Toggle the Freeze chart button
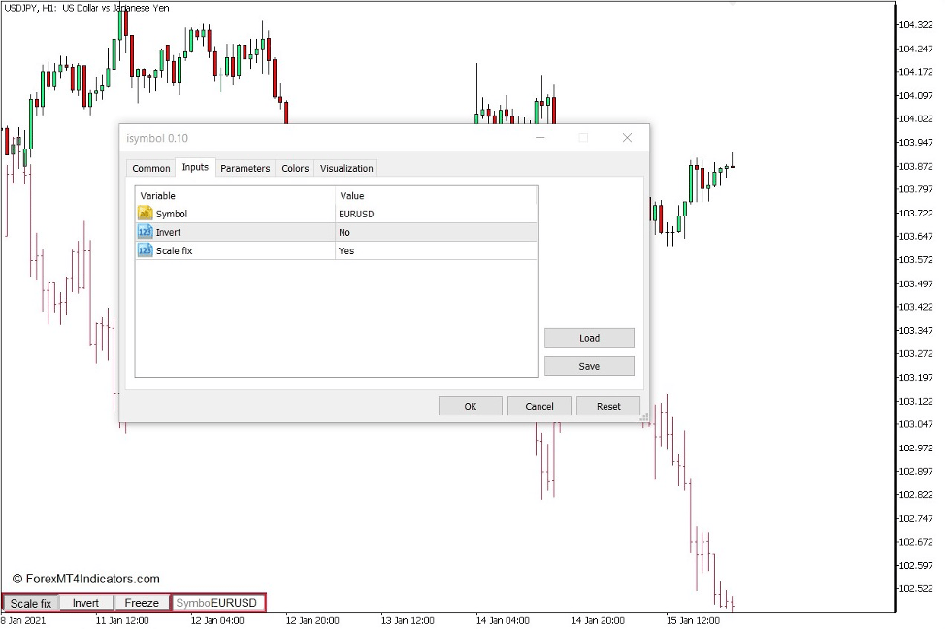This screenshot has height=631, width=948. tap(142, 602)
